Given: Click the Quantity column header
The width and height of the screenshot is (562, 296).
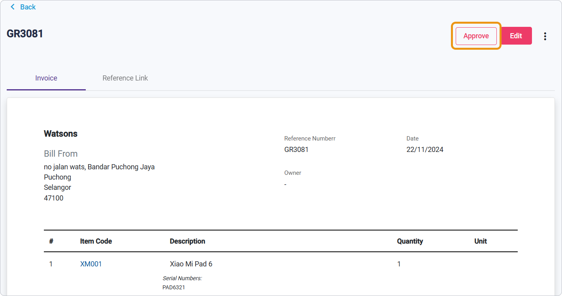Looking at the screenshot, I should click(410, 241).
